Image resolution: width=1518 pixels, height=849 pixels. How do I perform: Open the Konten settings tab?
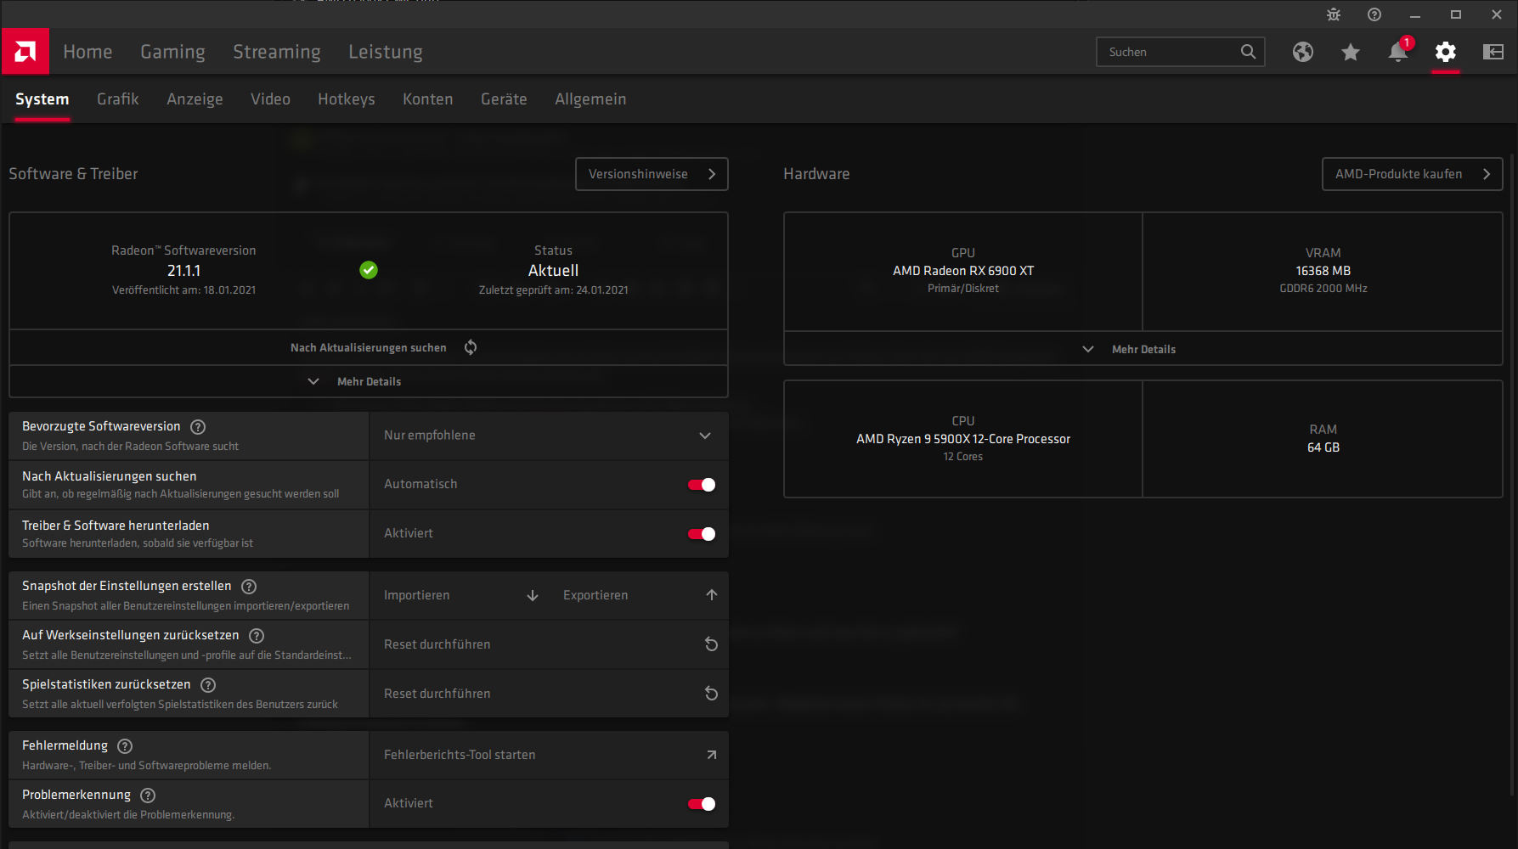(x=428, y=99)
